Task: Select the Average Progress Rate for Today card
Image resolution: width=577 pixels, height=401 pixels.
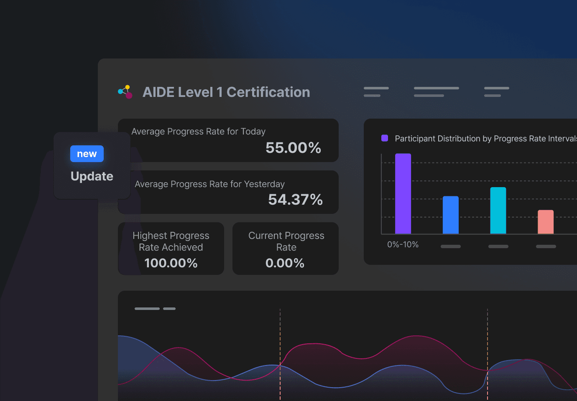Action: (x=228, y=140)
